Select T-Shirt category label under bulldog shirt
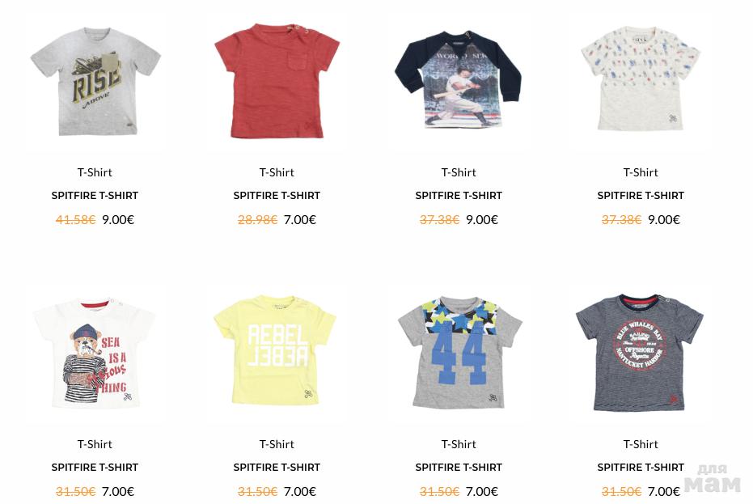The width and height of the screenshot is (753, 504). coord(95,444)
